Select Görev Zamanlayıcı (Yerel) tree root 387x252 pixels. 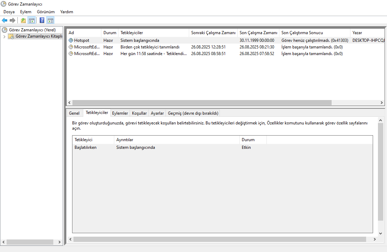tap(32, 30)
